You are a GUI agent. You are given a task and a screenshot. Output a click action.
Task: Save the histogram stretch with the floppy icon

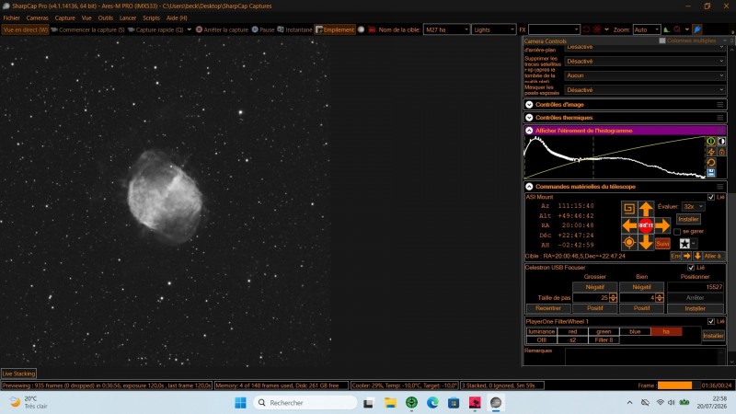point(711,173)
